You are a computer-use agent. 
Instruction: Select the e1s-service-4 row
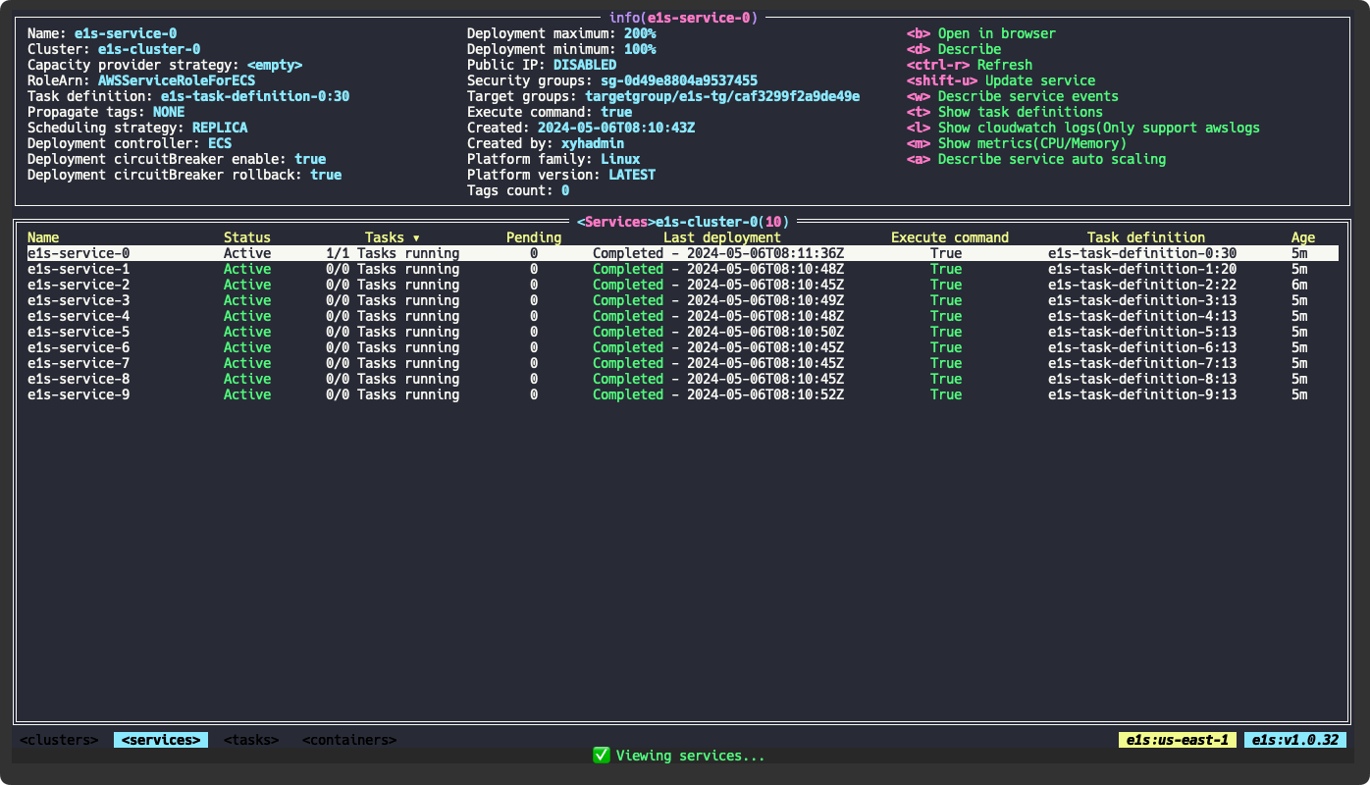tap(683, 316)
